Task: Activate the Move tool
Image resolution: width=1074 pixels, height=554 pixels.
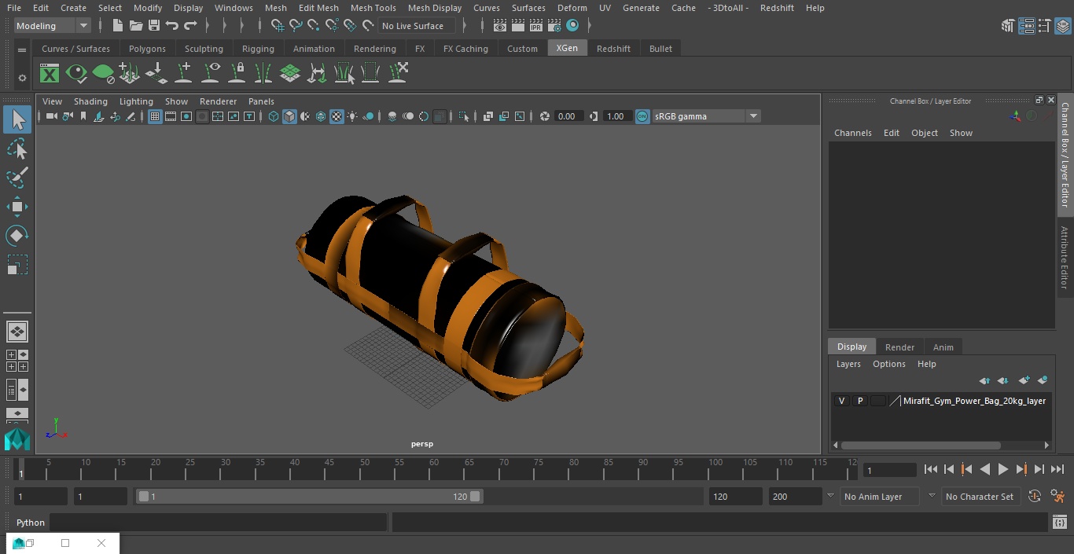Action: point(17,207)
